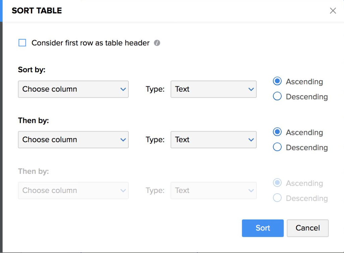
Task: Choose Ascending for the first Then by row
Action: pos(277,132)
